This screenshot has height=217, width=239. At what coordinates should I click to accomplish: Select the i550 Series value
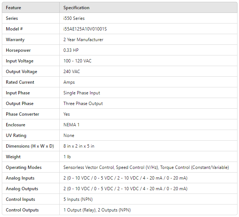tap(74, 18)
